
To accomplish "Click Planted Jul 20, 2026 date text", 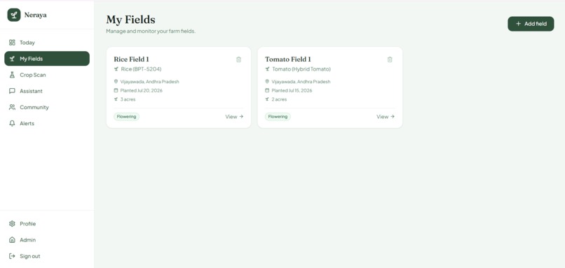I will click(x=142, y=91).
